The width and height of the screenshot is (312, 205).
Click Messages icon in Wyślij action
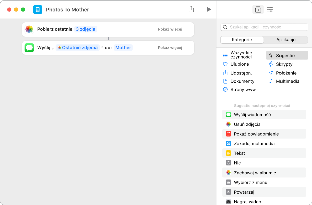tap(29, 48)
